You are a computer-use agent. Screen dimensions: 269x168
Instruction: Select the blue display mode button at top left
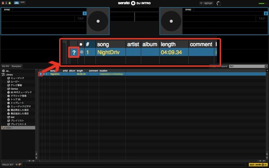pyautogui.click(x=16, y=3)
